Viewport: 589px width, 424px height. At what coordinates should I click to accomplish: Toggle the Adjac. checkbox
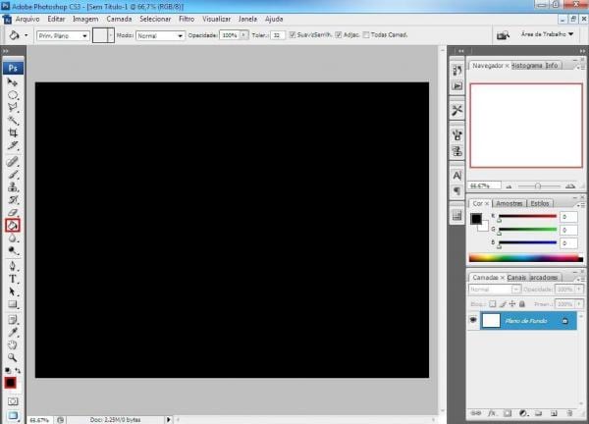[x=339, y=35]
